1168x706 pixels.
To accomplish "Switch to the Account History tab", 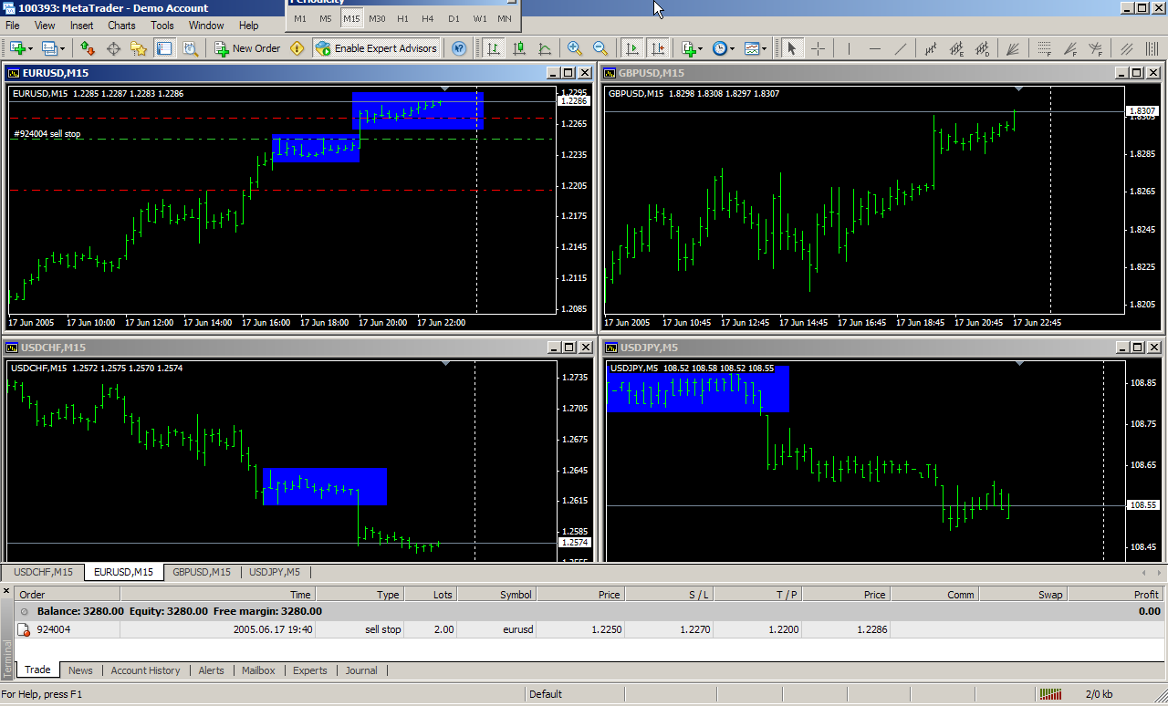I will tap(145, 670).
